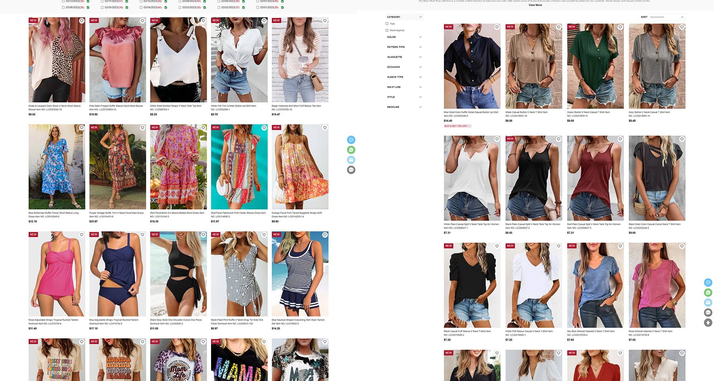This screenshot has width=714, height=381.
Task: Favorite the Rose Adjustable Straps tankini swimsuit
Action: click(x=81, y=235)
